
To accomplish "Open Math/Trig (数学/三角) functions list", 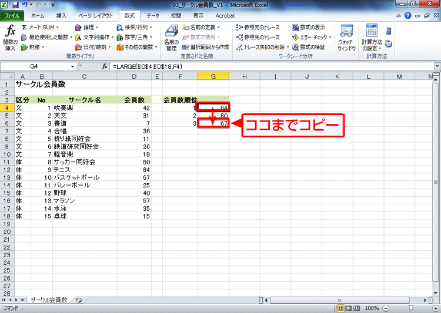I will 135,37.
